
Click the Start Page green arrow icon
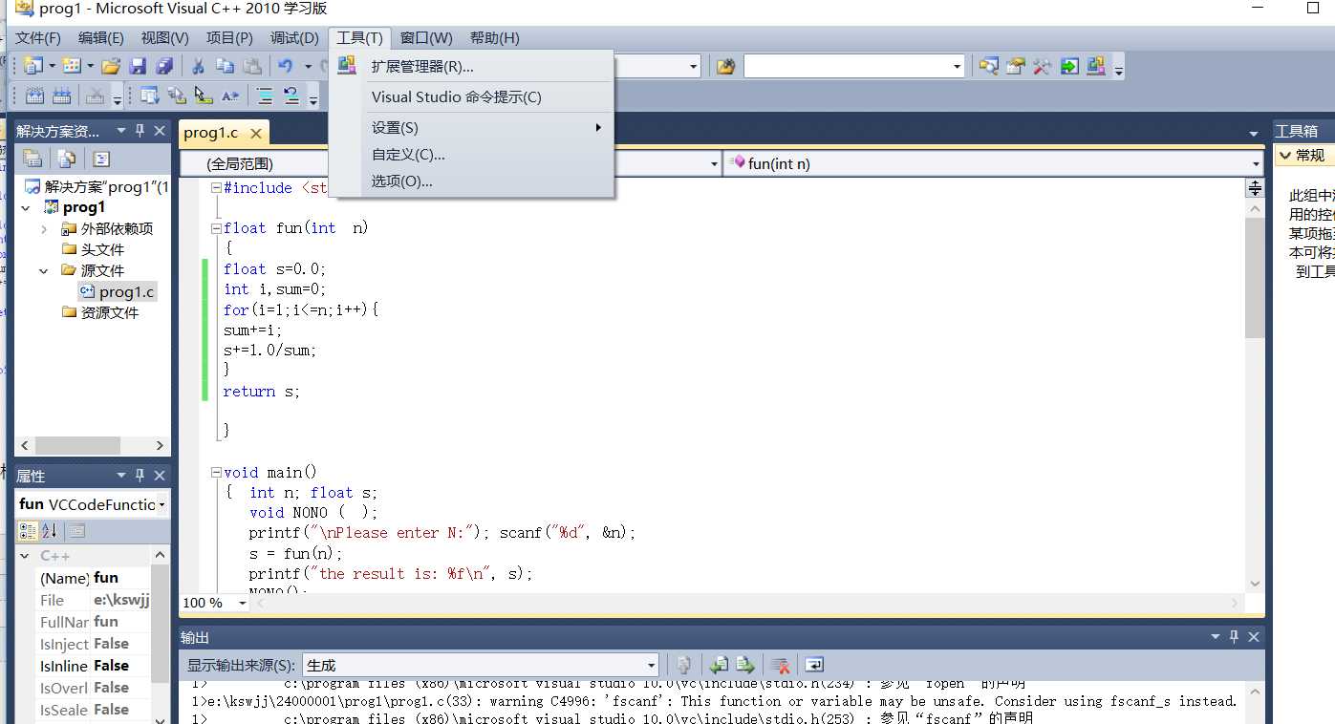(x=1069, y=66)
